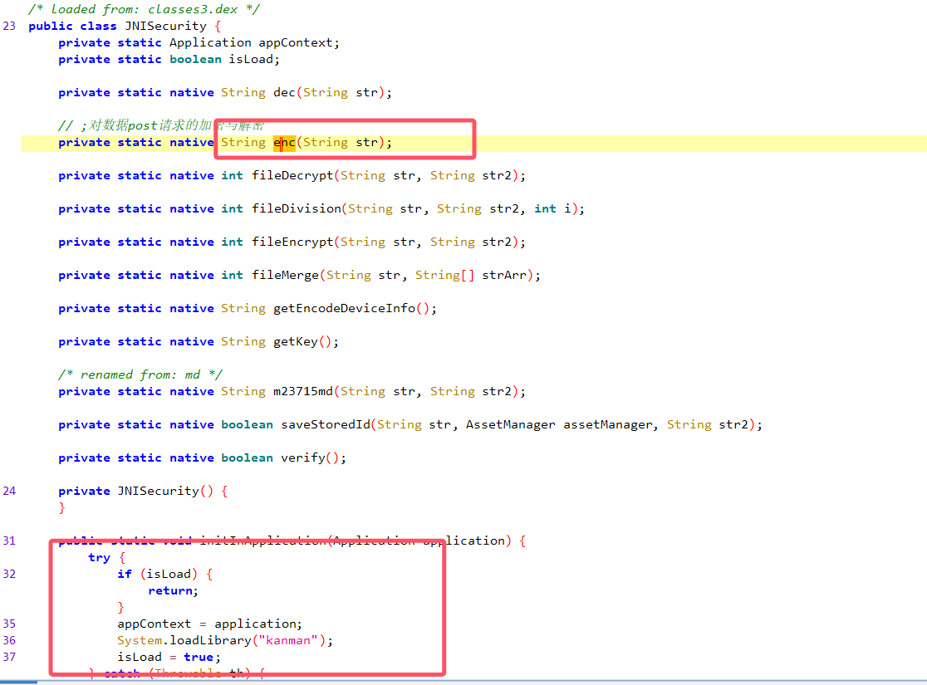Select the saveStoredId method name
Image resolution: width=927 pixels, height=685 pixels.
pyautogui.click(x=325, y=424)
